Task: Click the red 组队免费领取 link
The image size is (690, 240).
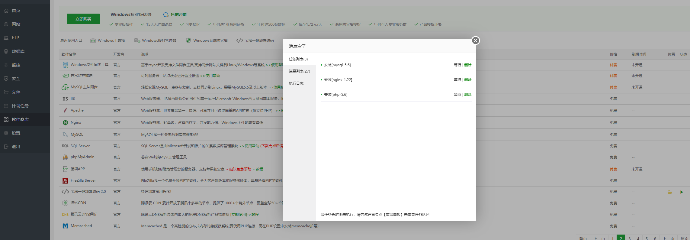Action: click(x=240, y=169)
